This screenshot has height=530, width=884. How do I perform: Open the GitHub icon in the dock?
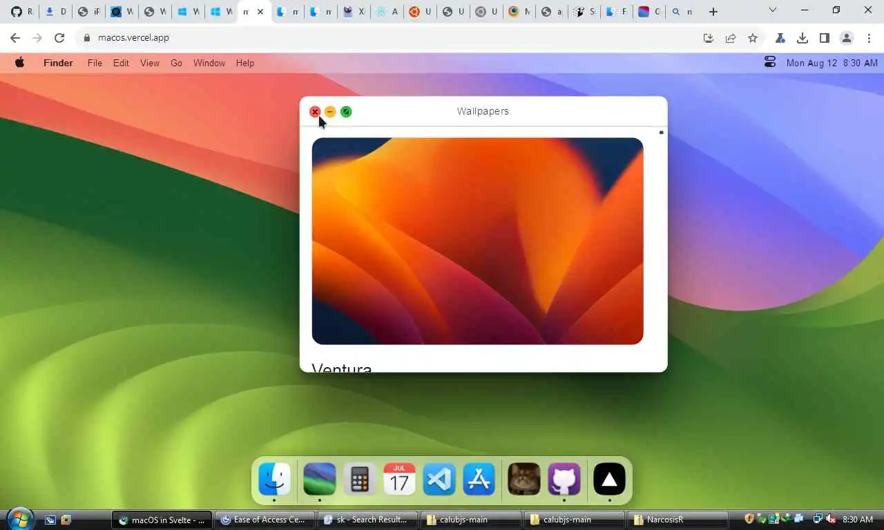pyautogui.click(x=564, y=479)
